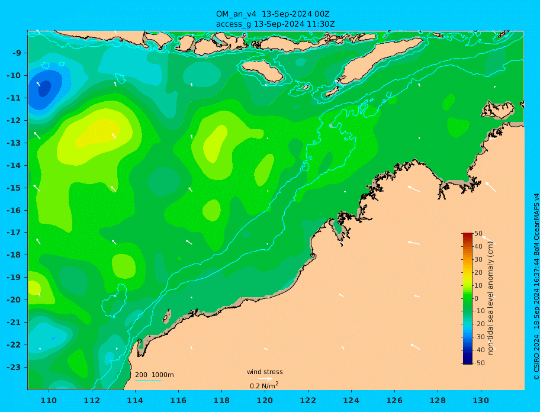Click latitude axis label '-16'
The height and width of the screenshot is (412, 540).
(x=14, y=210)
